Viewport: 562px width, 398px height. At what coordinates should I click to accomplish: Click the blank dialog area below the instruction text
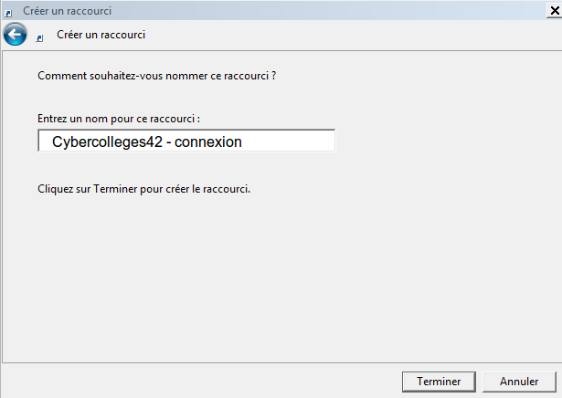[x=274, y=274]
